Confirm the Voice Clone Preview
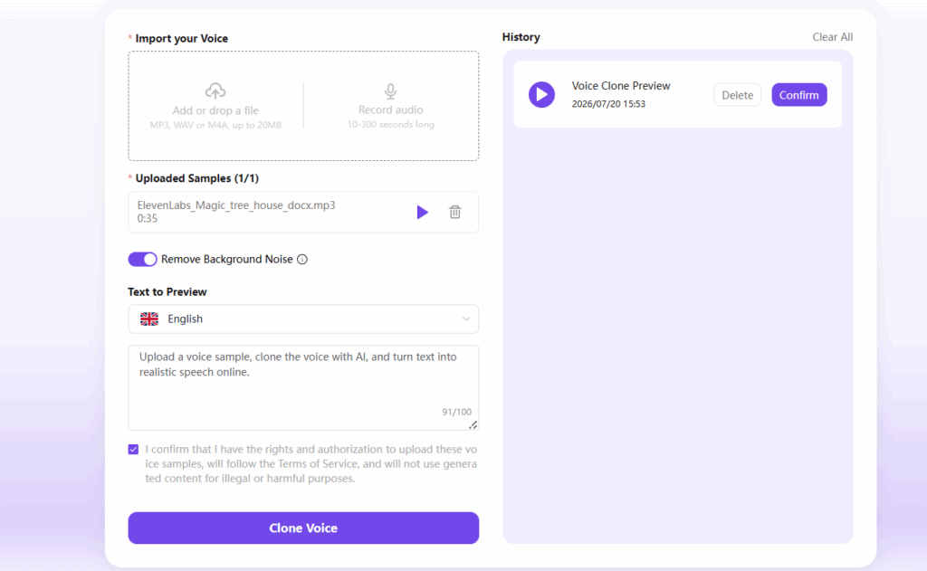The width and height of the screenshot is (927, 571). [x=798, y=95]
